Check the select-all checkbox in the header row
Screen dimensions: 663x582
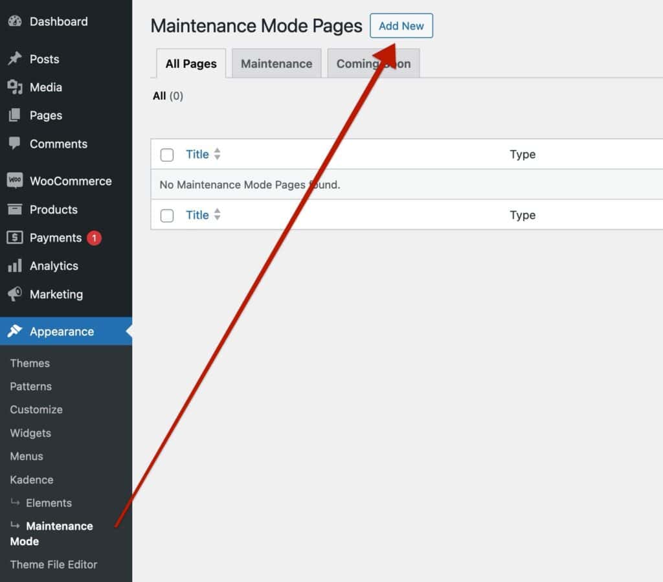167,155
